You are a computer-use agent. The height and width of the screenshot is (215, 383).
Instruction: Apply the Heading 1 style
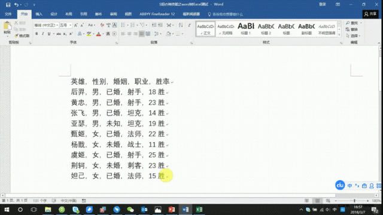click(246, 29)
